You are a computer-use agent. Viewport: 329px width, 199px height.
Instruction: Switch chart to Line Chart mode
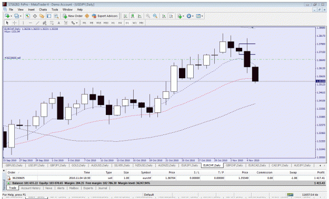[x=139, y=16]
